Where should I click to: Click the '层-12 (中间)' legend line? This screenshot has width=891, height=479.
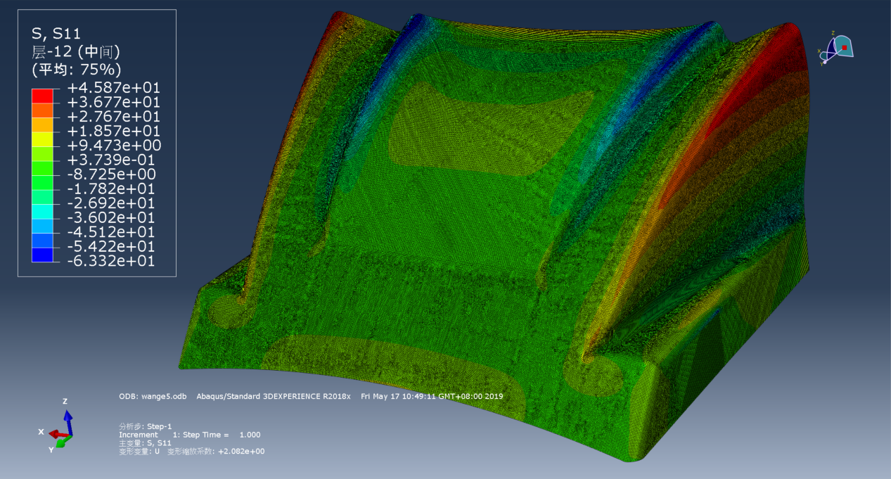[75, 51]
